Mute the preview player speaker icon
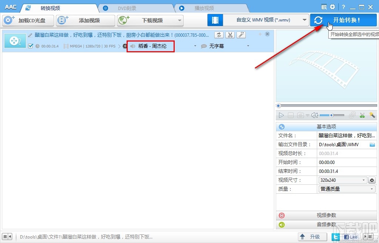 [313, 115]
